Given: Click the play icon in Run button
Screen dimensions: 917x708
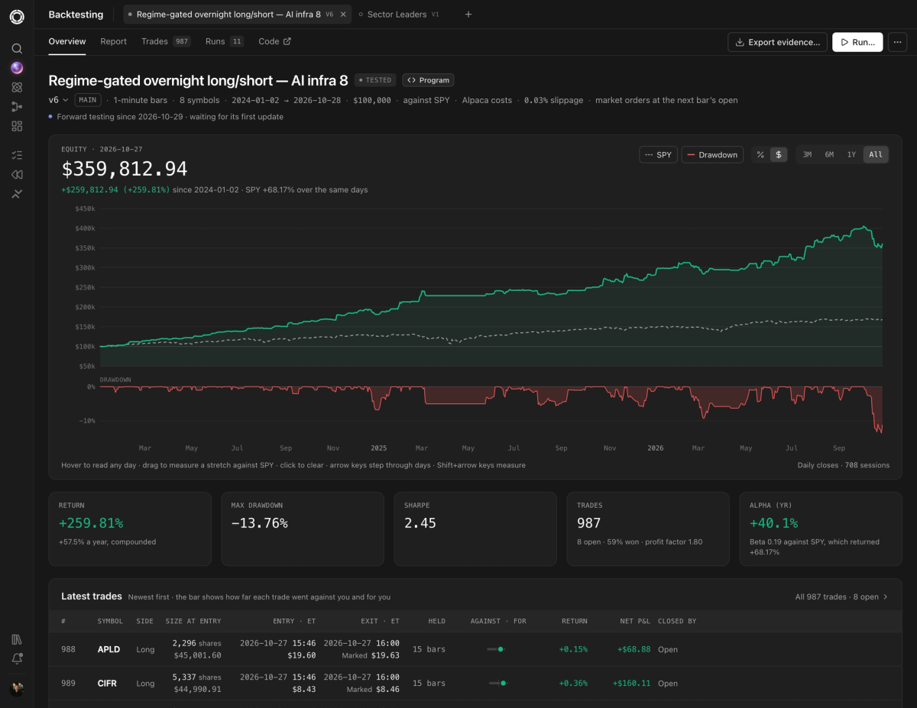Looking at the screenshot, I should pyautogui.click(x=844, y=43).
